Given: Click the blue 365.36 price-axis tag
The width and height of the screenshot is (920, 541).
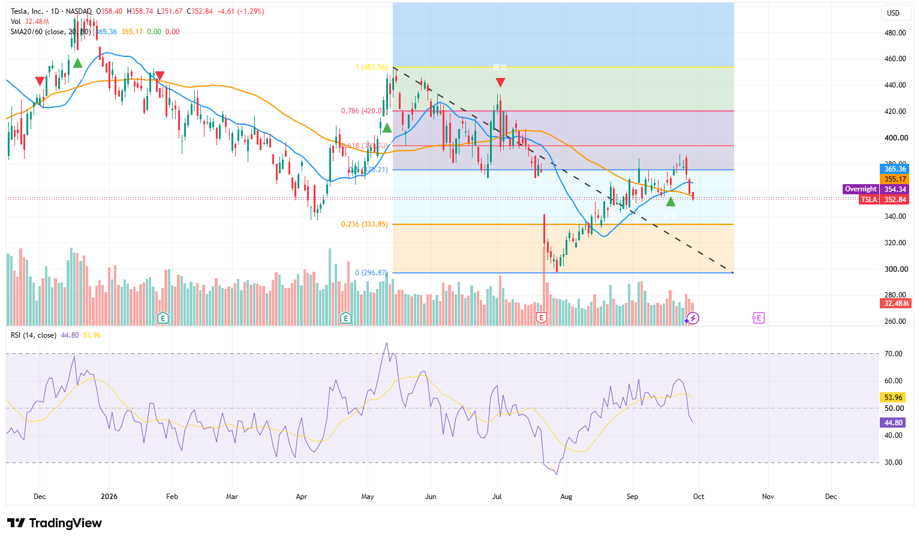Looking at the screenshot, I should coord(895,169).
